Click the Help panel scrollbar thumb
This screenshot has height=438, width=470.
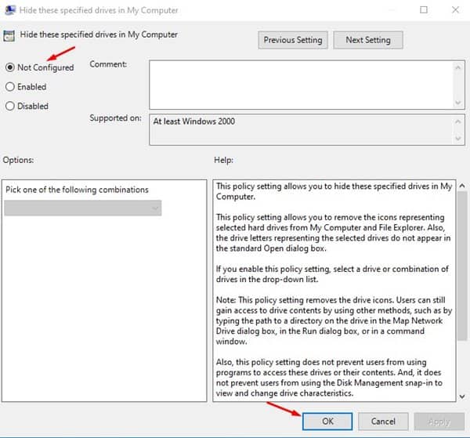(x=462, y=266)
